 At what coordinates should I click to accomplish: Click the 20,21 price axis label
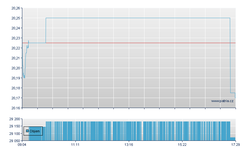click(x=16, y=58)
